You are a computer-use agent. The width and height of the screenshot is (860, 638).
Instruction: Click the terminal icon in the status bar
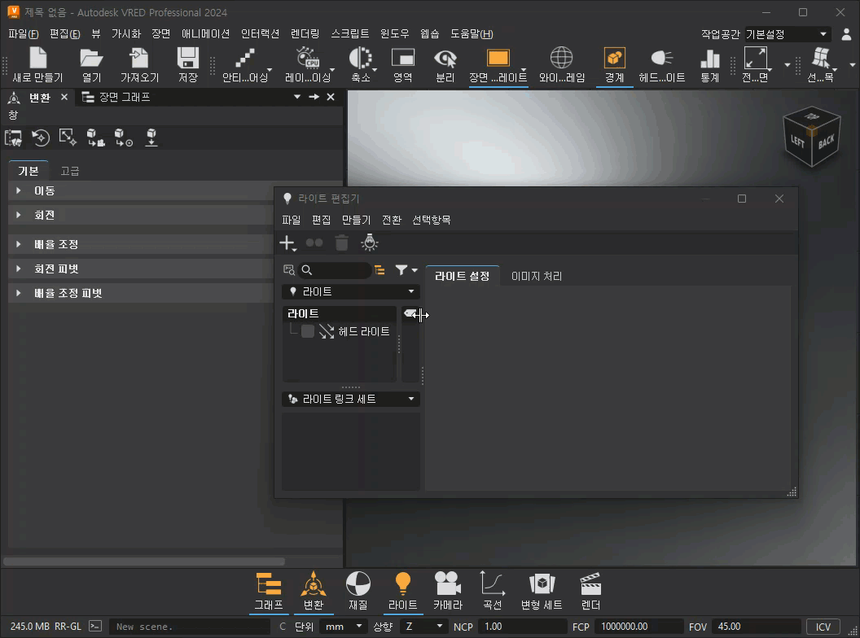coord(95,626)
